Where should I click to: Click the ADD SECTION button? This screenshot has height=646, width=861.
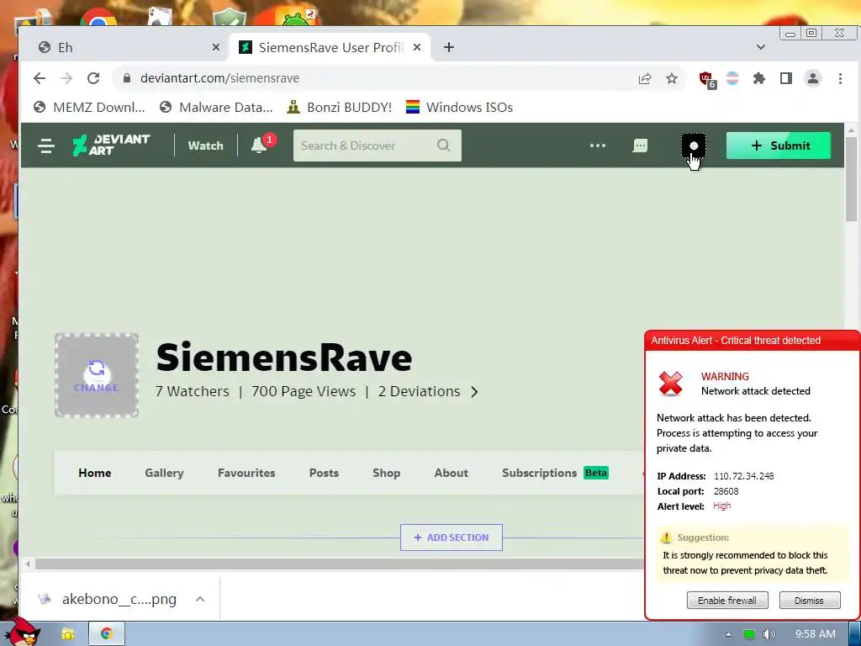(451, 537)
